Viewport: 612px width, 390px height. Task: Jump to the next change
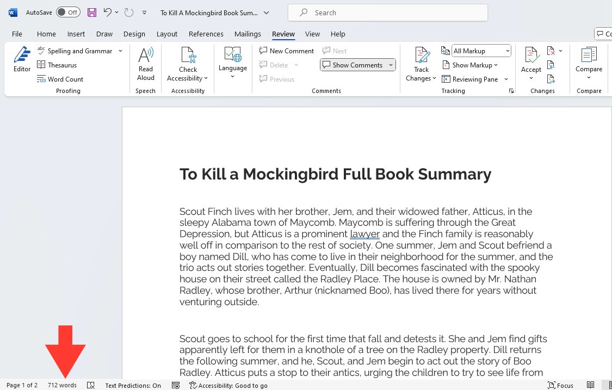coord(551,79)
